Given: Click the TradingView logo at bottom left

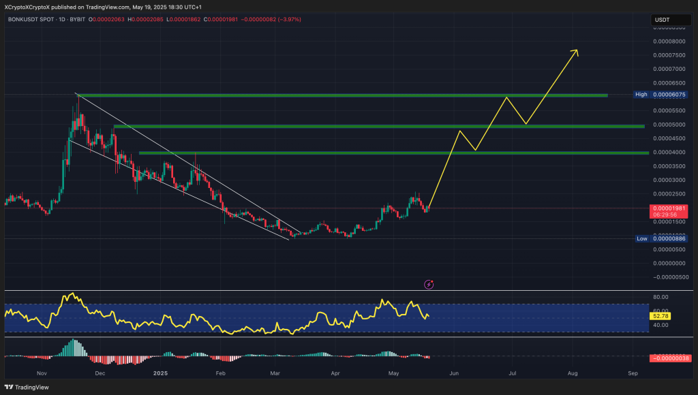Looking at the screenshot, I should tap(27, 387).
